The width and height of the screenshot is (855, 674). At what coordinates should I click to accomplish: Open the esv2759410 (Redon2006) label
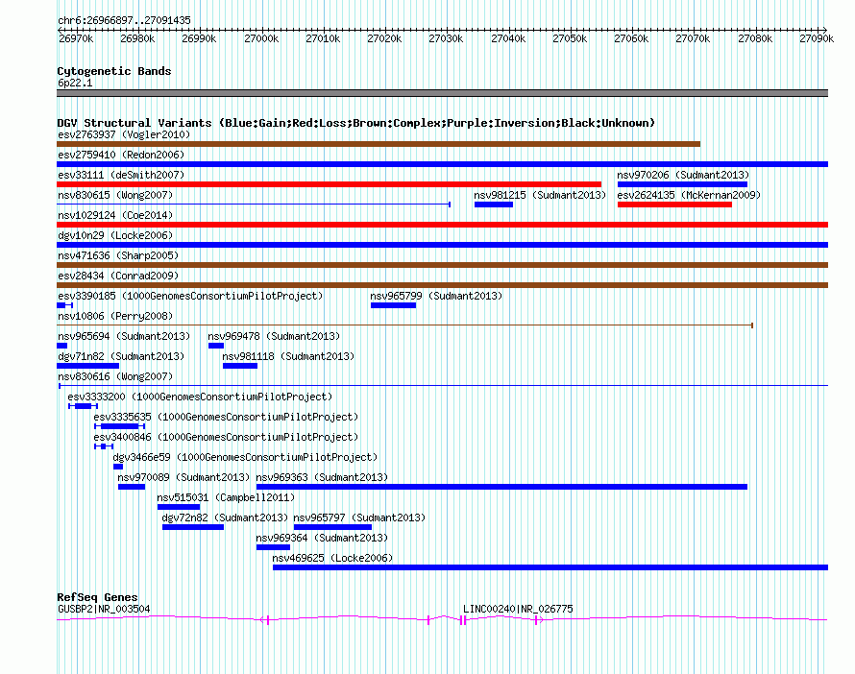[121, 155]
